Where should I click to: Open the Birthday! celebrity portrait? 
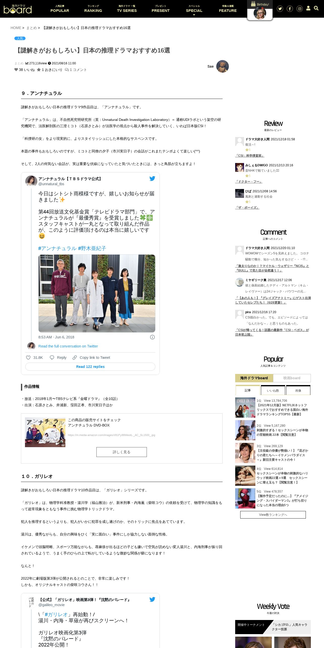tap(260, 14)
